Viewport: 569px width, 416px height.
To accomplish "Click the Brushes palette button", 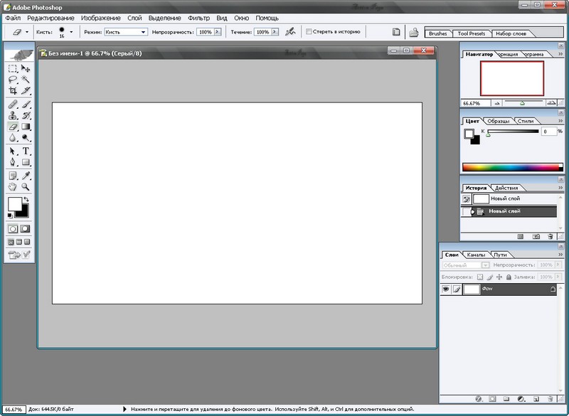I will click(x=438, y=33).
